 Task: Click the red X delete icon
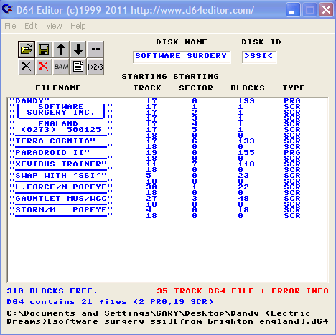44,66
